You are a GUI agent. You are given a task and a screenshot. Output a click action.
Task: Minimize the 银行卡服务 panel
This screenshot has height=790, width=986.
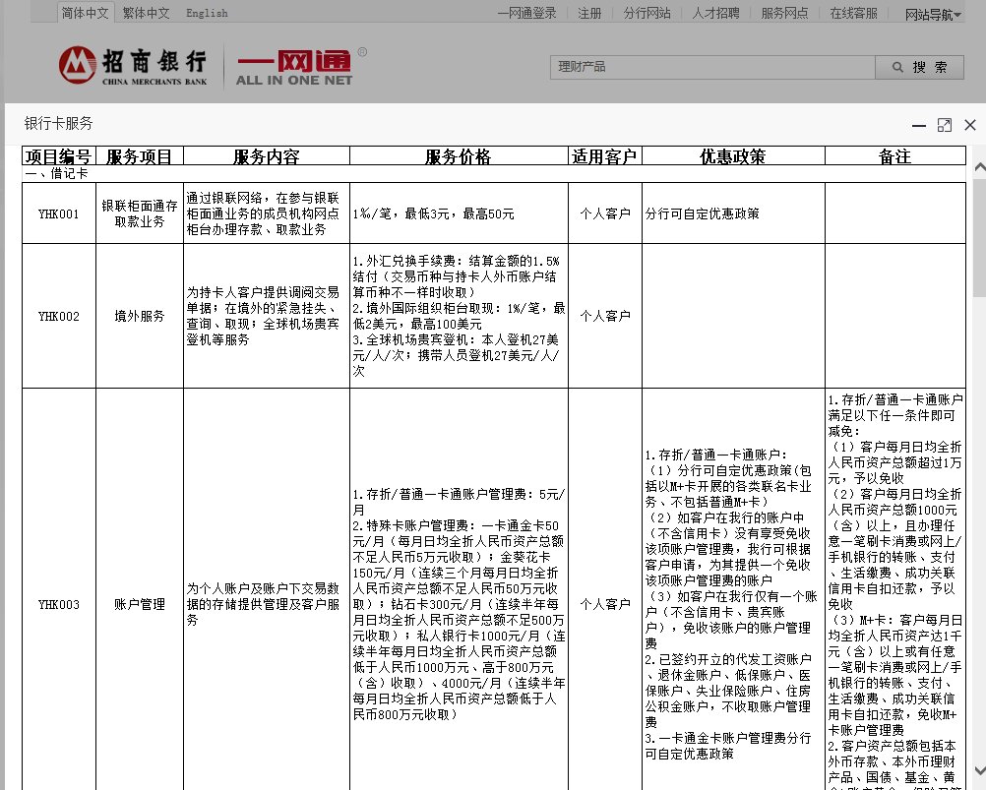pos(919,126)
